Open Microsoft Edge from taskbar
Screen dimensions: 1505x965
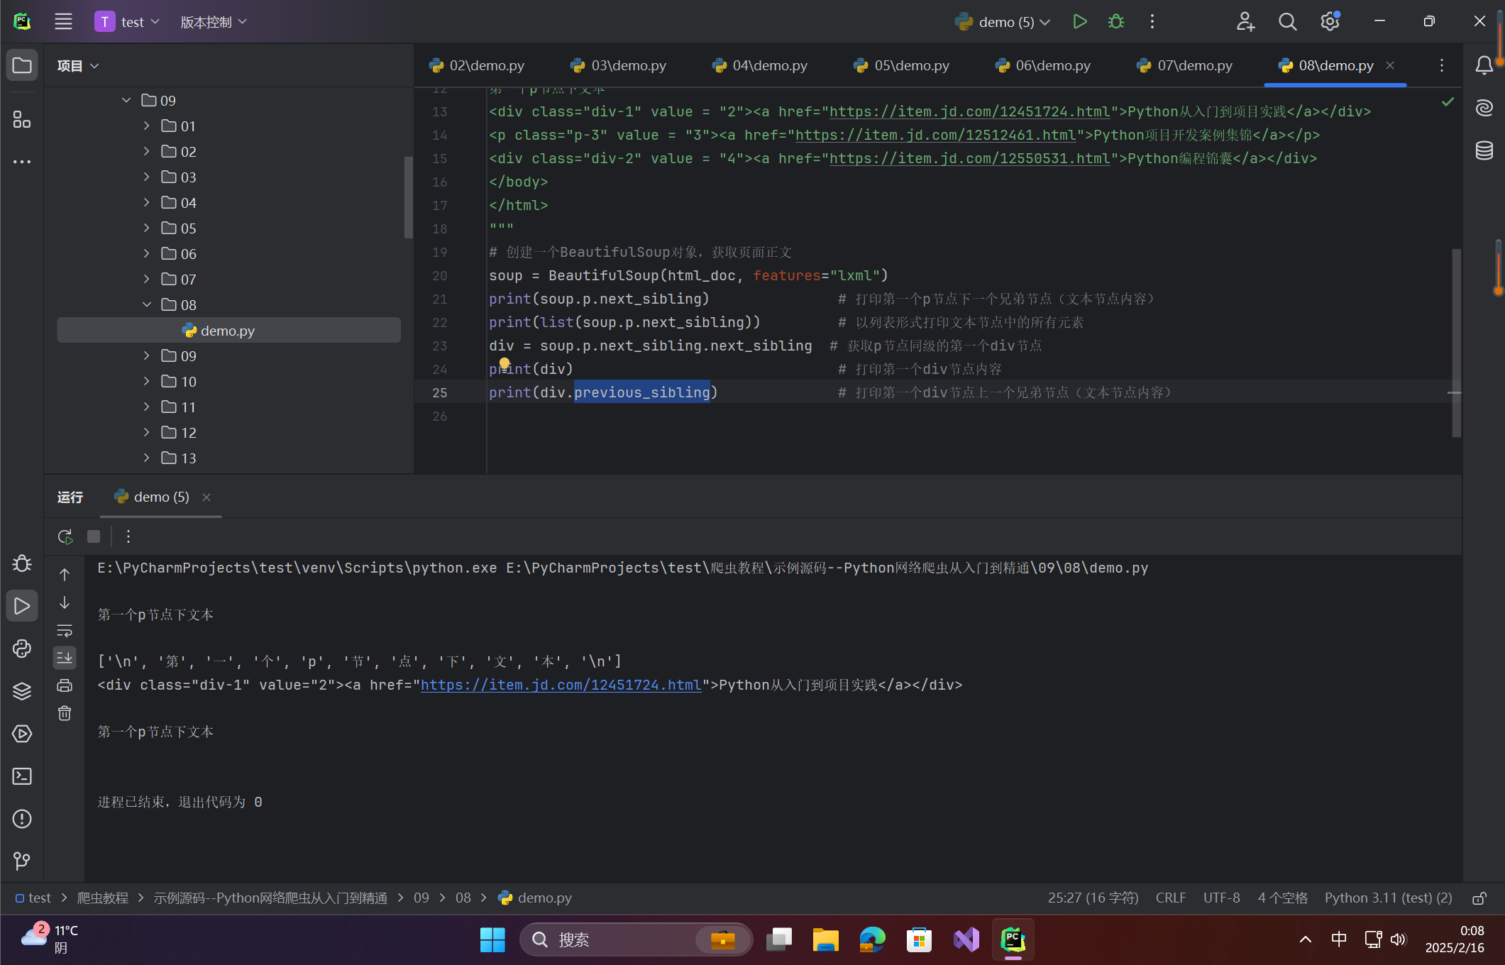(872, 939)
